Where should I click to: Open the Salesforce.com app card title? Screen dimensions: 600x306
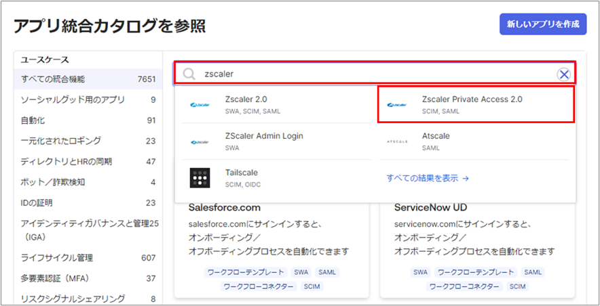click(224, 208)
